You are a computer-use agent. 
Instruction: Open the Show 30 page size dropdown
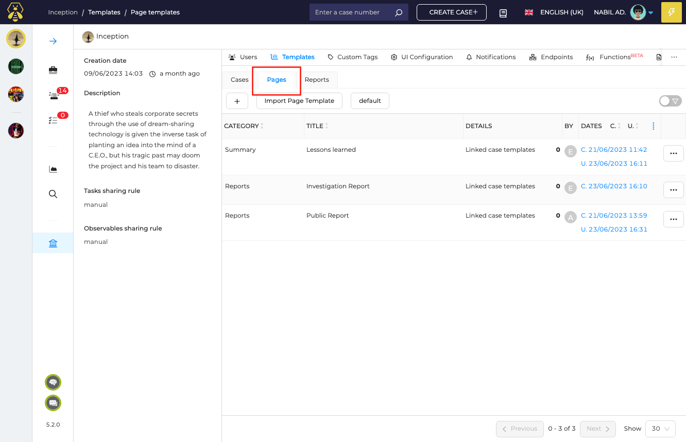point(660,429)
